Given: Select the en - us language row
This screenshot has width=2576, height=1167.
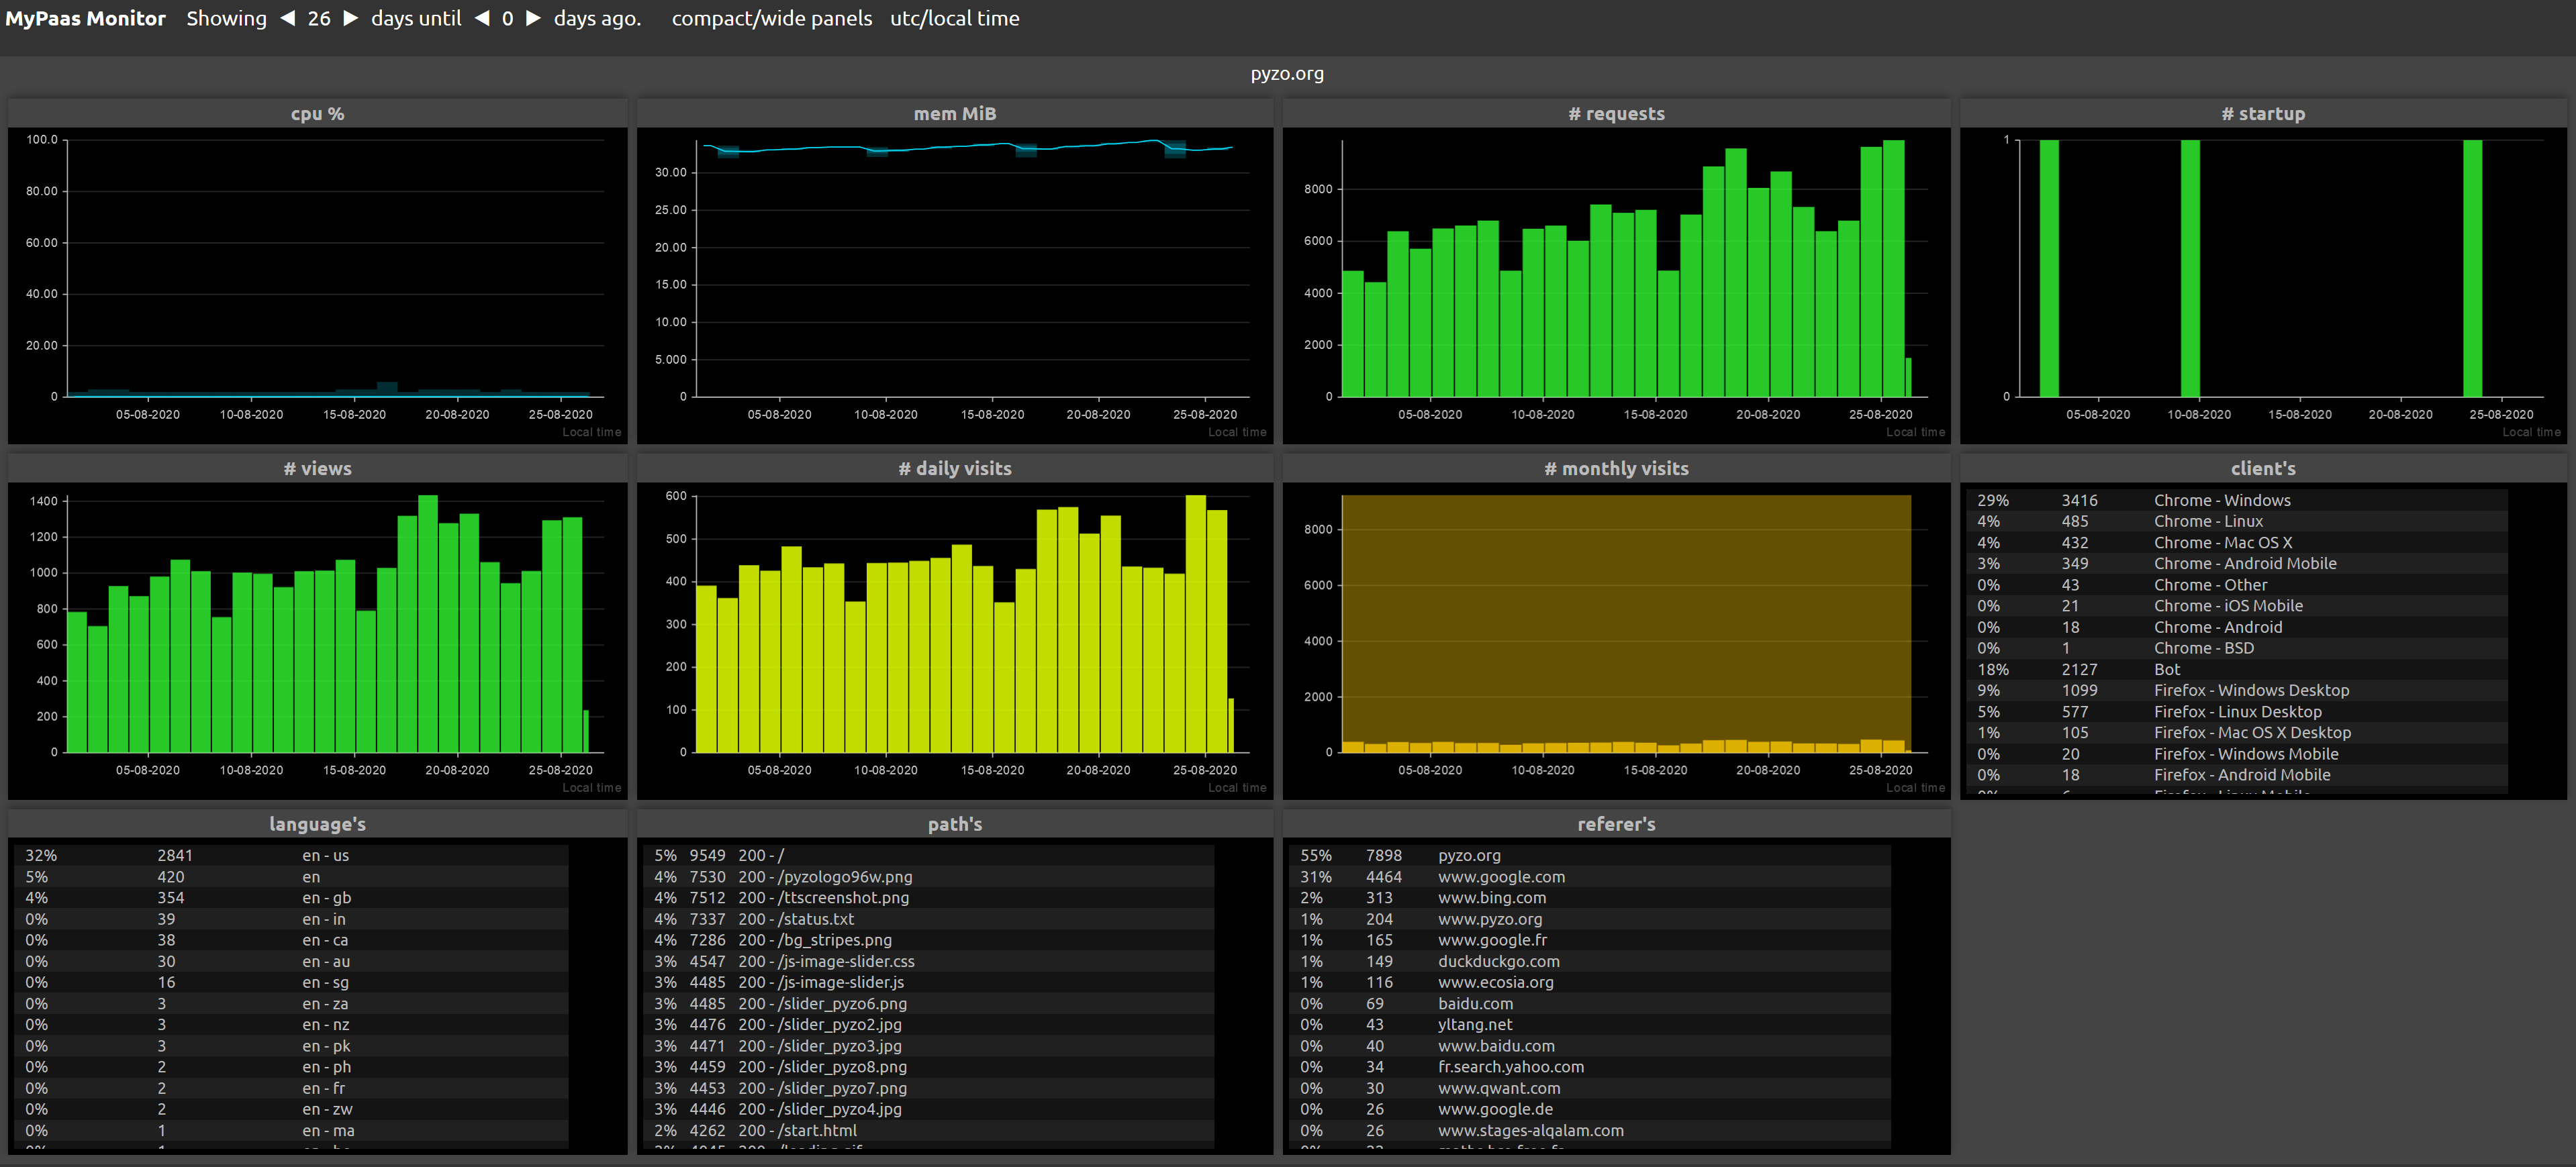Looking at the screenshot, I should pos(325,855).
